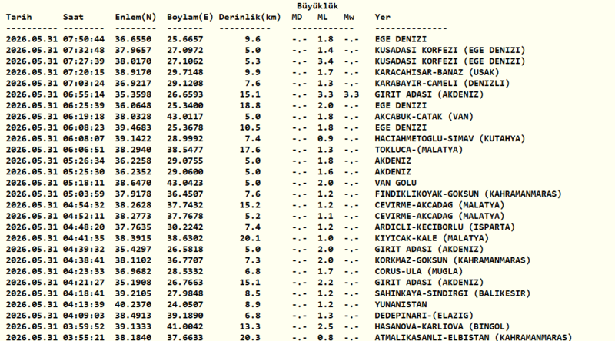Select 'YUNANISTAN' location

(x=401, y=305)
